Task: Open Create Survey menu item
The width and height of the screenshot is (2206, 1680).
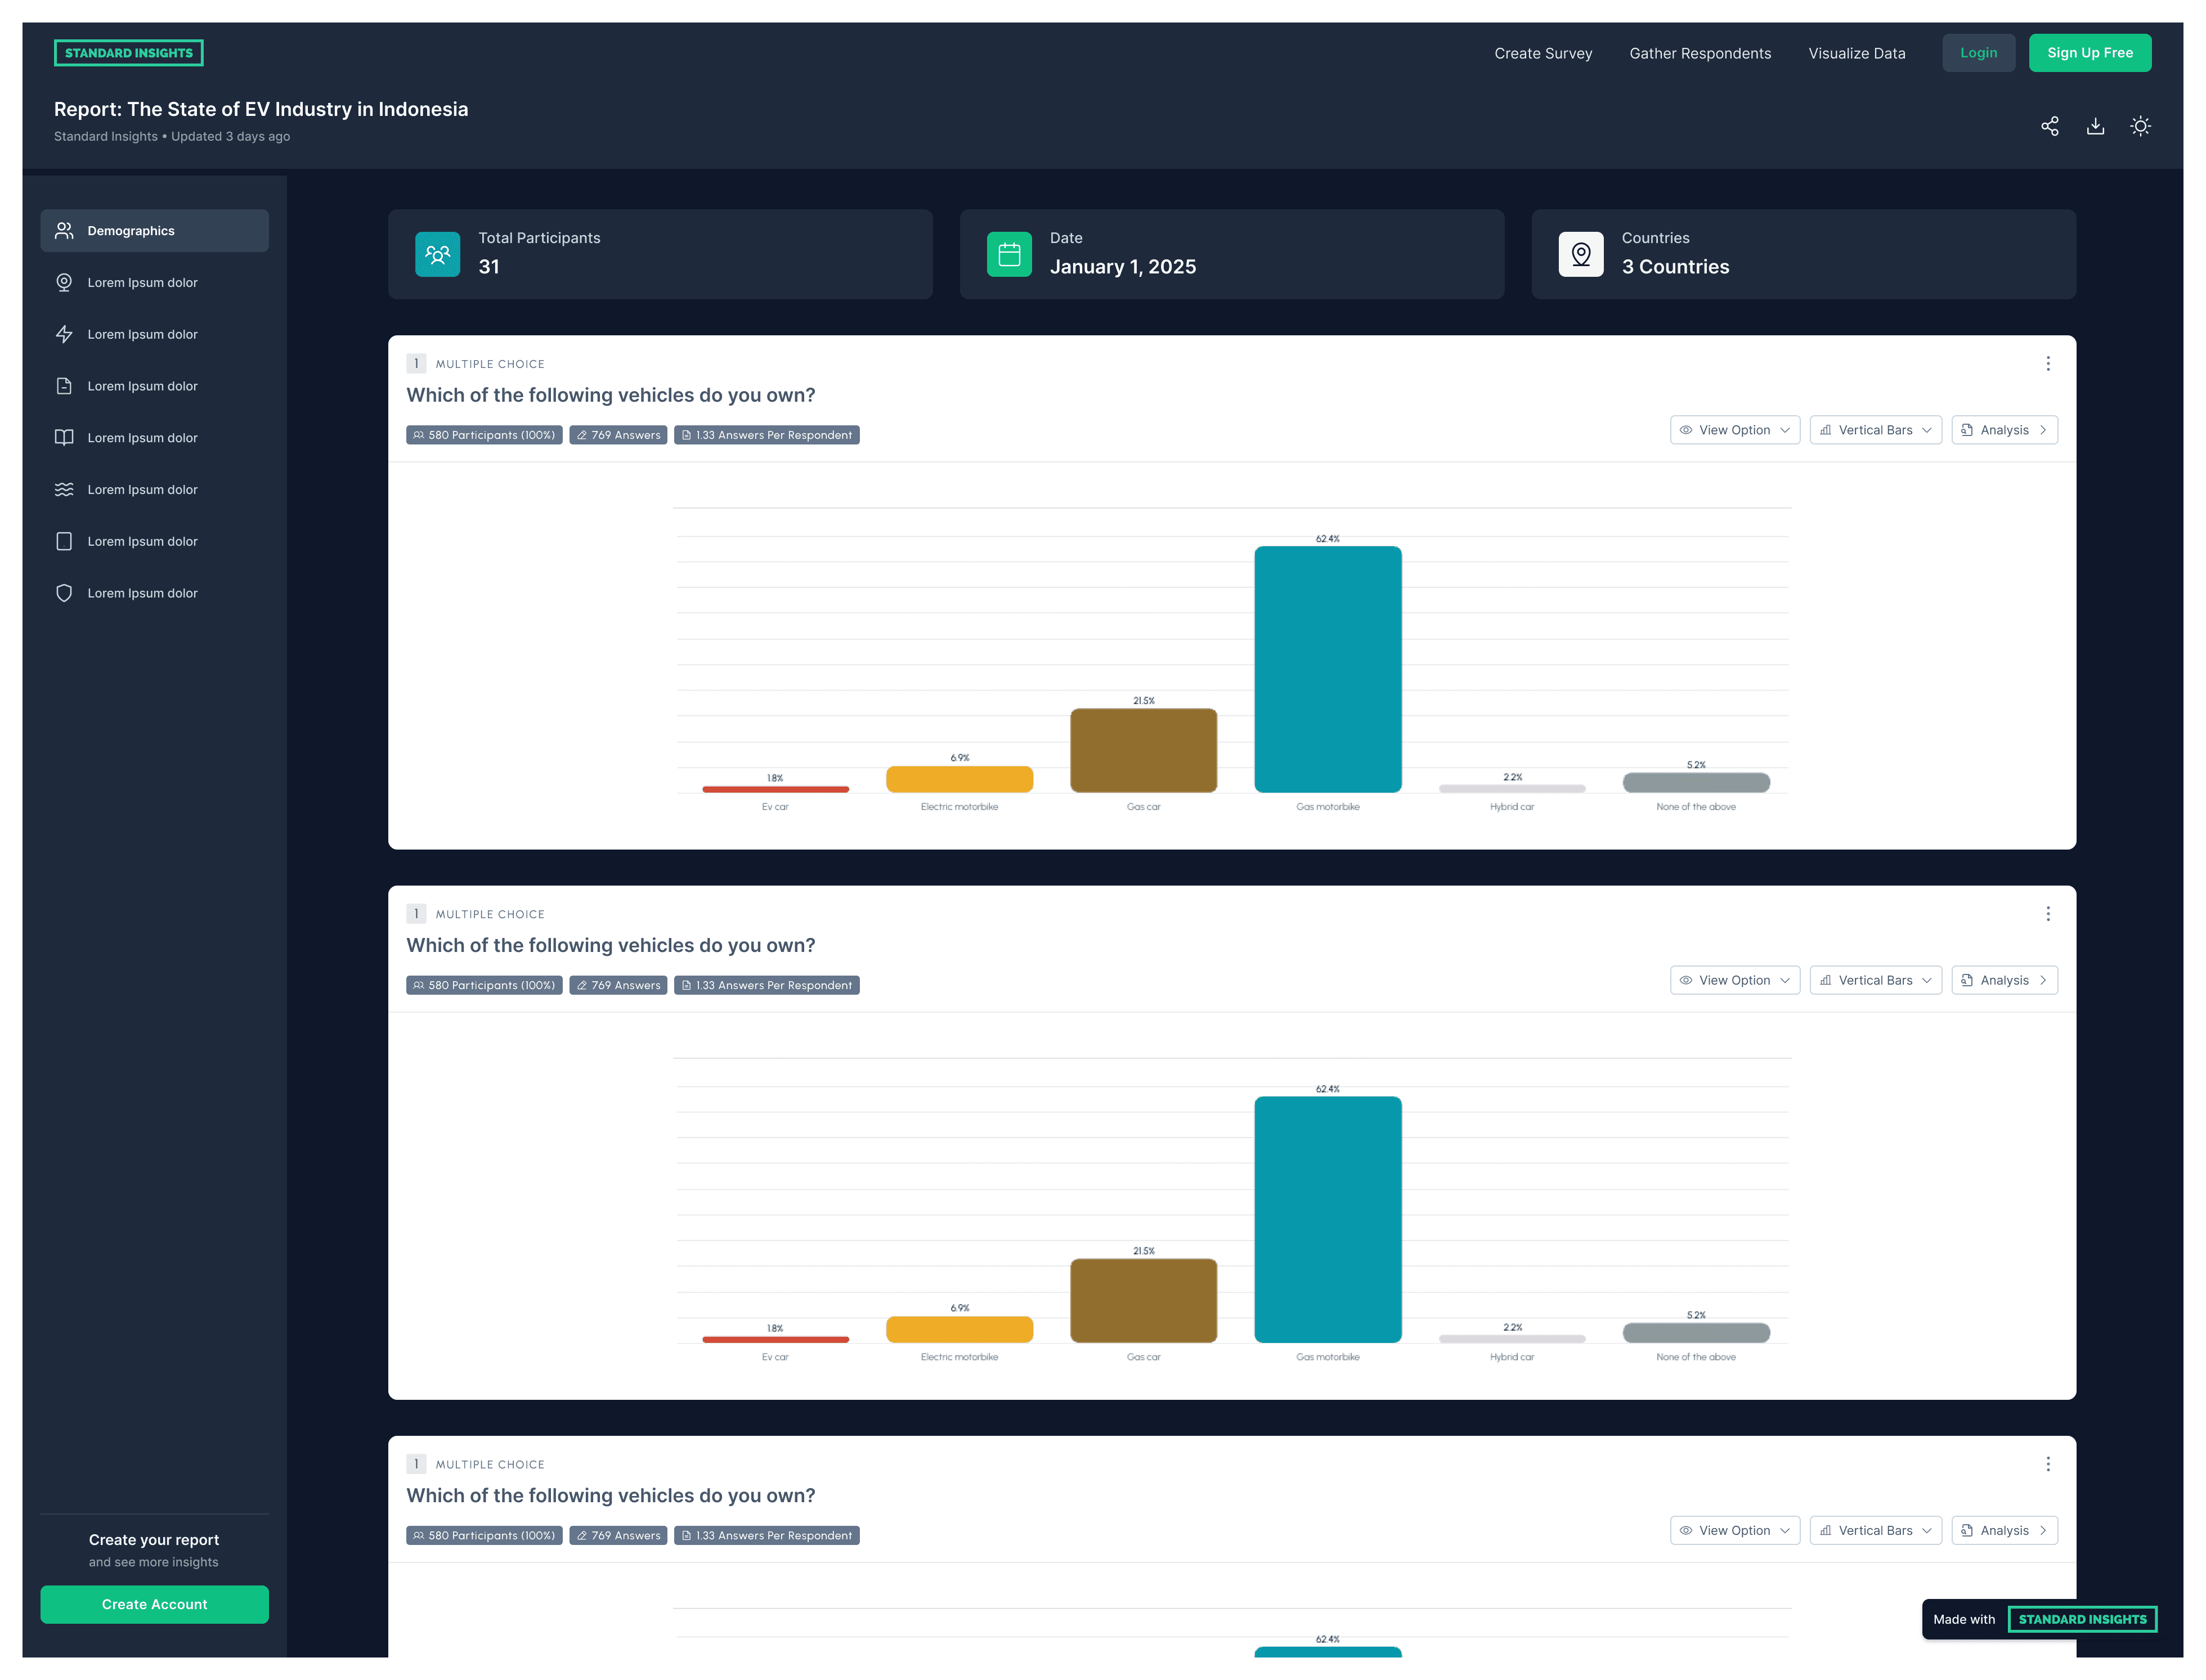Action: coord(1543,53)
